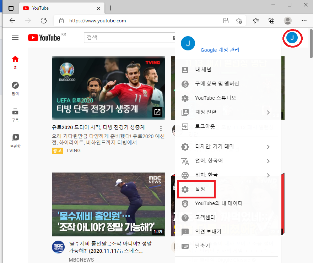Select '구매 항목 및 멤버십' menu item
The height and width of the screenshot is (263, 313).
coord(228,84)
